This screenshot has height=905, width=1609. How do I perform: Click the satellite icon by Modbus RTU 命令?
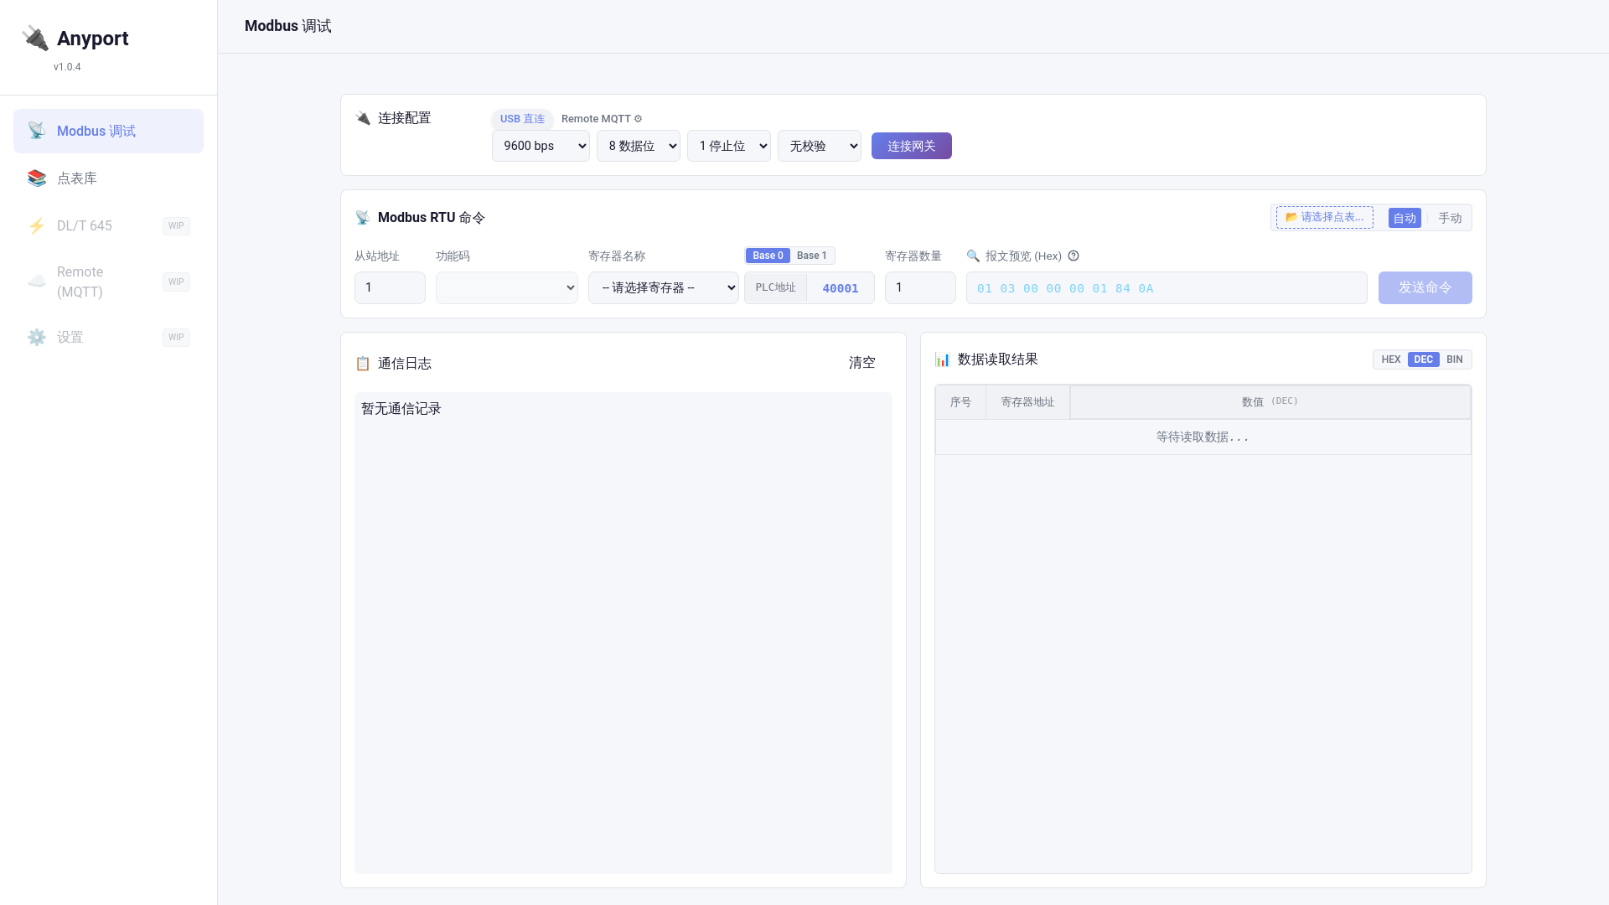coord(363,218)
